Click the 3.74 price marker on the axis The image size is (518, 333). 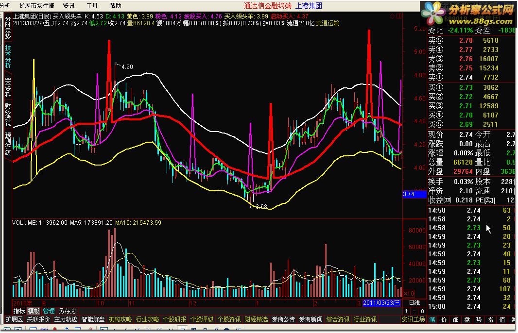[x=414, y=194]
